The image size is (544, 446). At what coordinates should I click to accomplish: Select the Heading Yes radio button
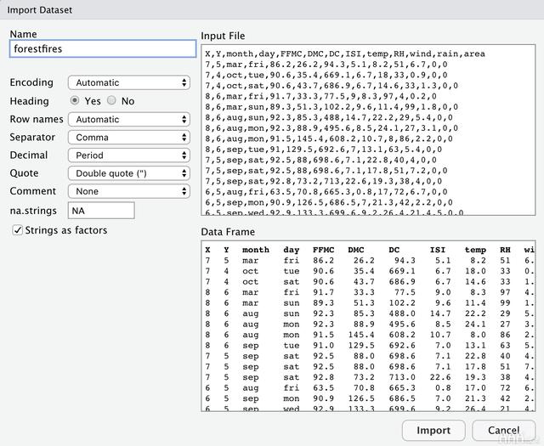coord(75,100)
